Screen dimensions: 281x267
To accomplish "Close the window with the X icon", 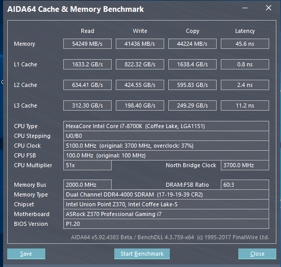I will pos(269,8).
